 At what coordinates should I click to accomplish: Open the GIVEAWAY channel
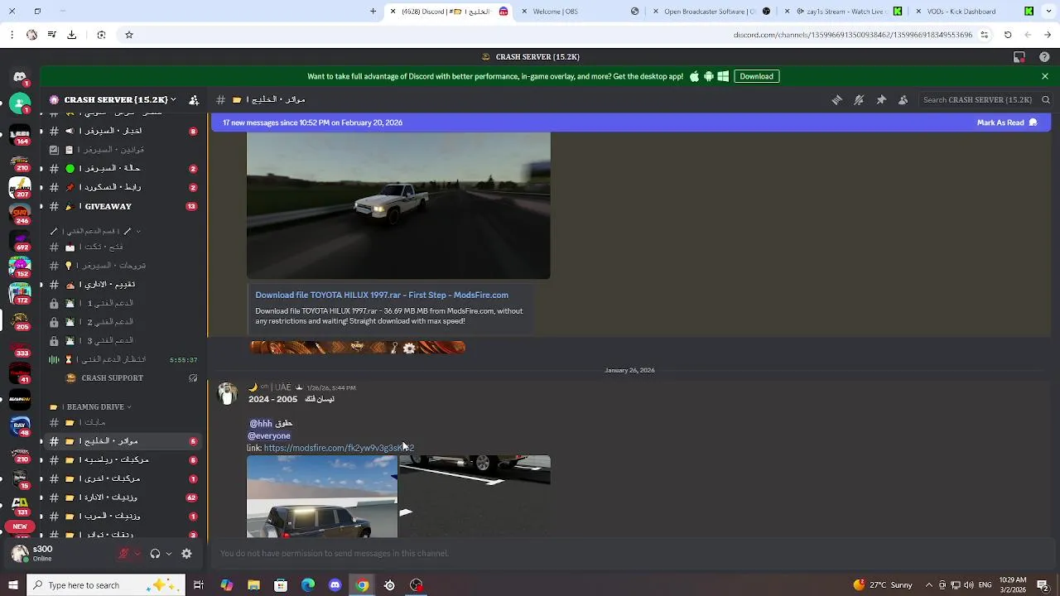(123, 206)
